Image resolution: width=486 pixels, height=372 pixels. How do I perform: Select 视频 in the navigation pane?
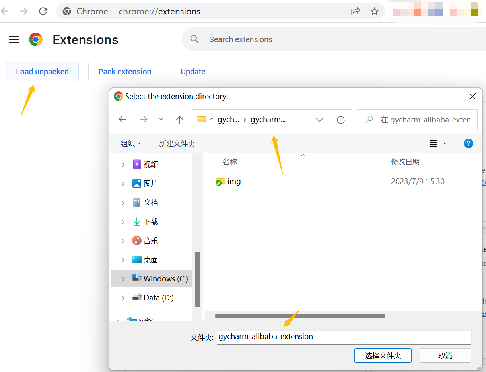(x=151, y=165)
